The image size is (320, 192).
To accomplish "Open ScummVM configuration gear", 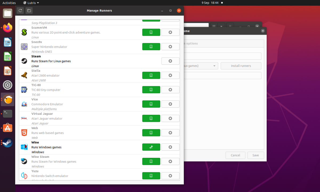I will click(x=170, y=32).
